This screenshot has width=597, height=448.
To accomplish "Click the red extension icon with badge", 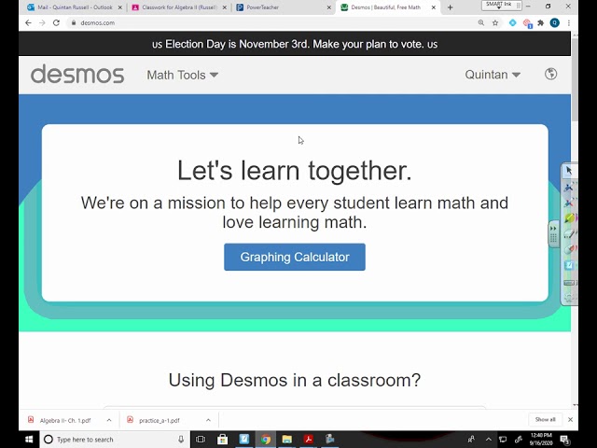I will pyautogui.click(x=527, y=23).
